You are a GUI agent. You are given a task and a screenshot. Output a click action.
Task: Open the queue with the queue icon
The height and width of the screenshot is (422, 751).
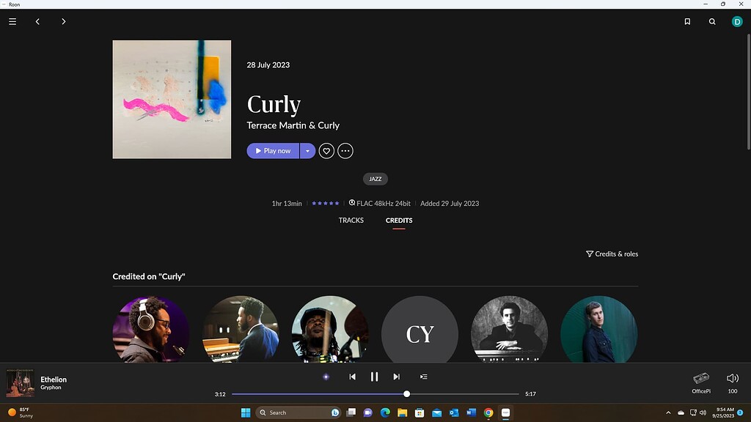coord(423,376)
